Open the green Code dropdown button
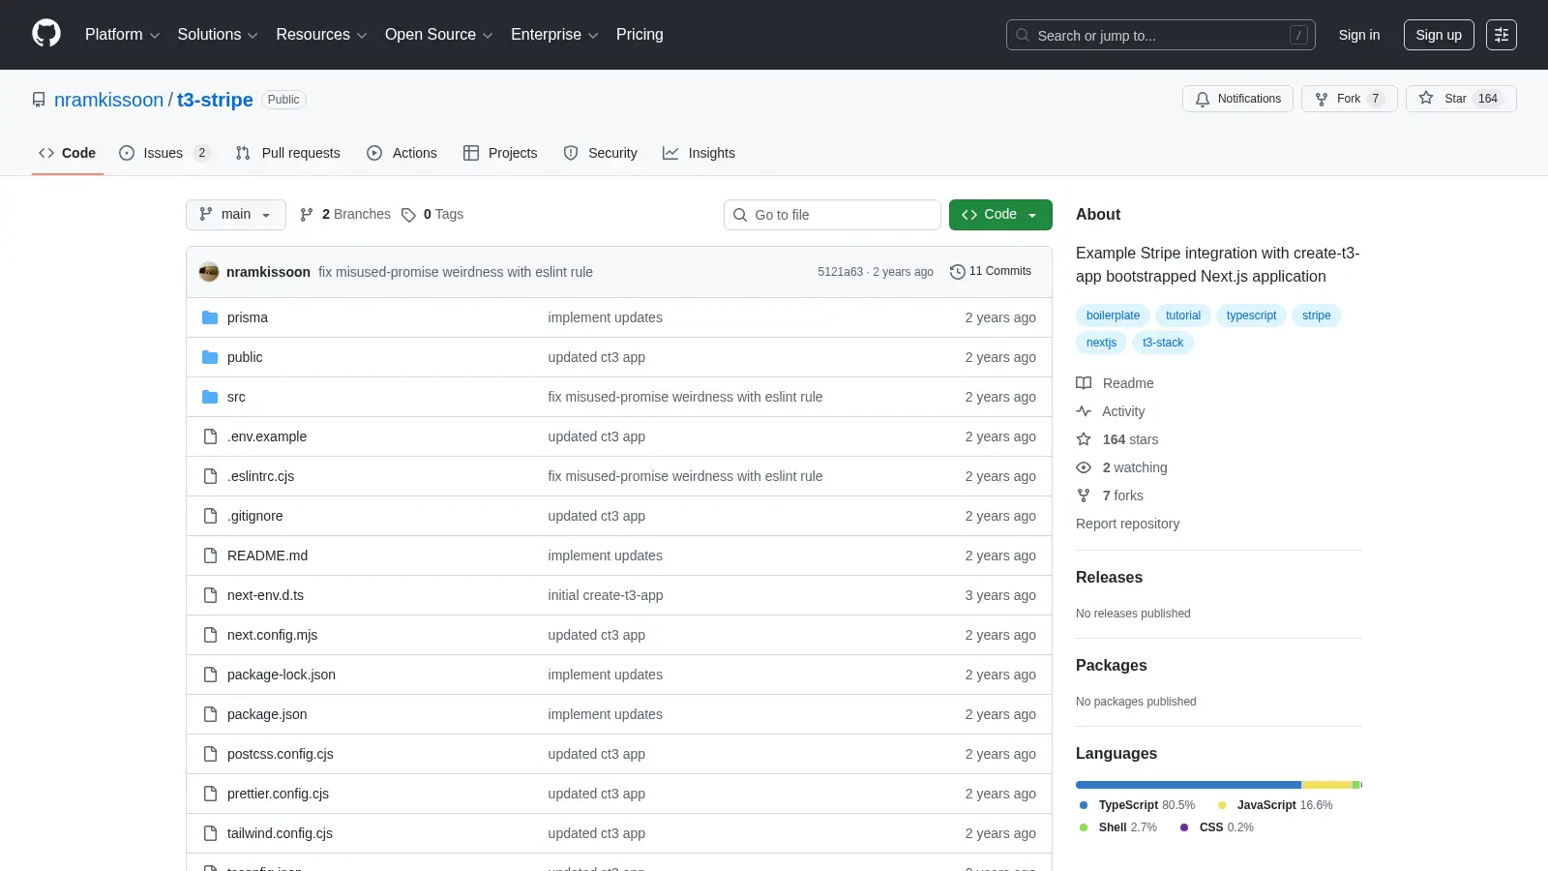The image size is (1548, 871). 1000,215
